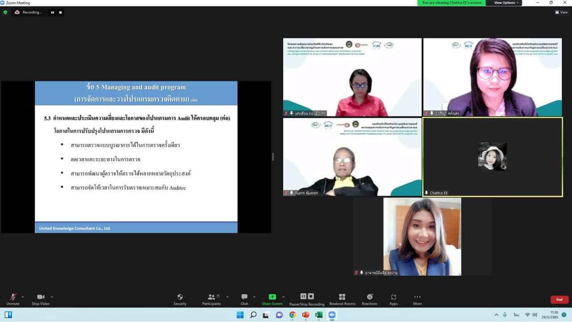Screen dimensions: 572x322
Task: Click the red End button
Action: pos(559,299)
